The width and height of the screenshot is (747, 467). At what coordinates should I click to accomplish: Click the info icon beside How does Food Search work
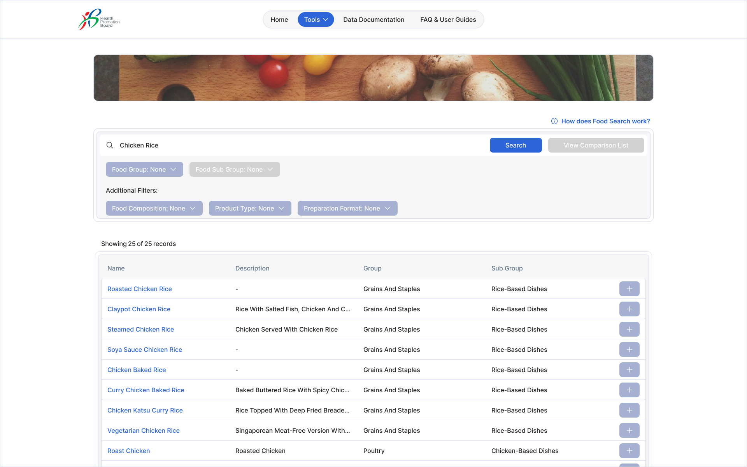pyautogui.click(x=554, y=121)
